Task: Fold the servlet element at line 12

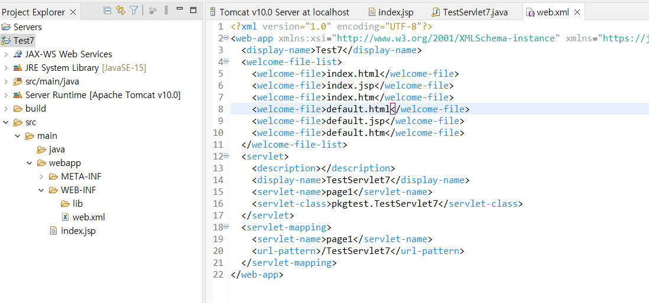Action: point(226,157)
